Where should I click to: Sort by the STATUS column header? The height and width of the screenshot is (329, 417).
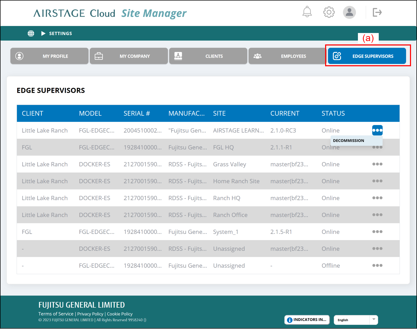coord(333,114)
